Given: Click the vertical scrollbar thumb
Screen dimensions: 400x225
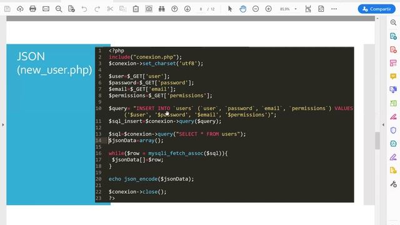Looking at the screenshot, I should pos(377,141).
